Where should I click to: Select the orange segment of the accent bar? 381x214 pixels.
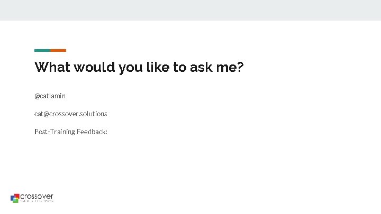pos(58,50)
